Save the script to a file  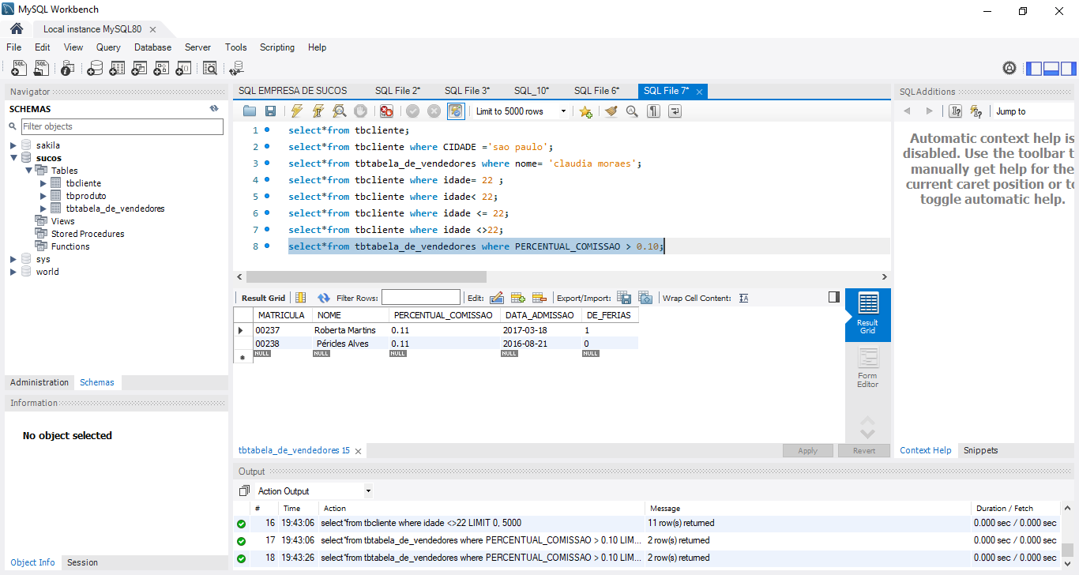pos(270,111)
